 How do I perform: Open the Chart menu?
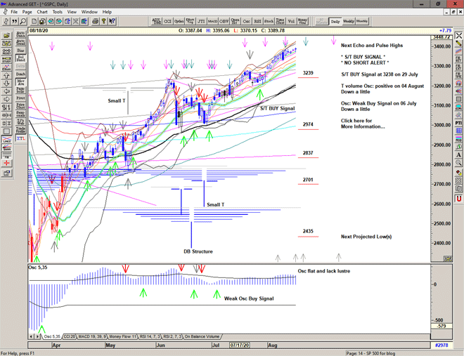click(x=42, y=12)
